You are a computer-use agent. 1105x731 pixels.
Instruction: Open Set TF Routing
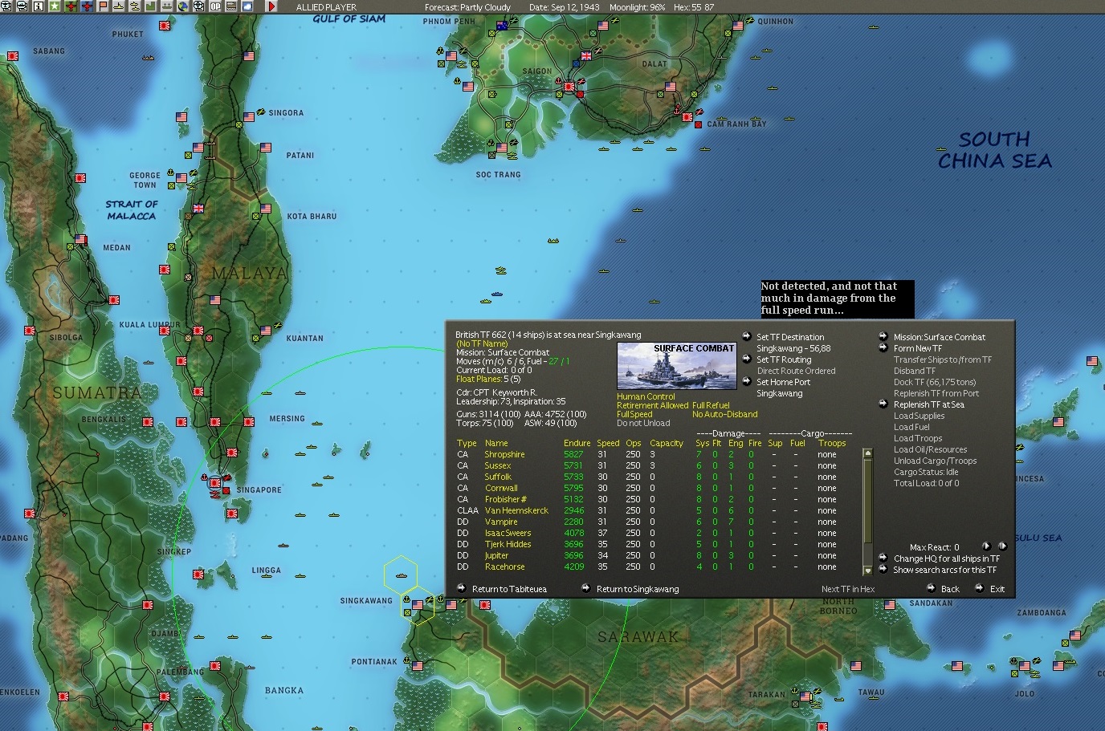point(784,359)
